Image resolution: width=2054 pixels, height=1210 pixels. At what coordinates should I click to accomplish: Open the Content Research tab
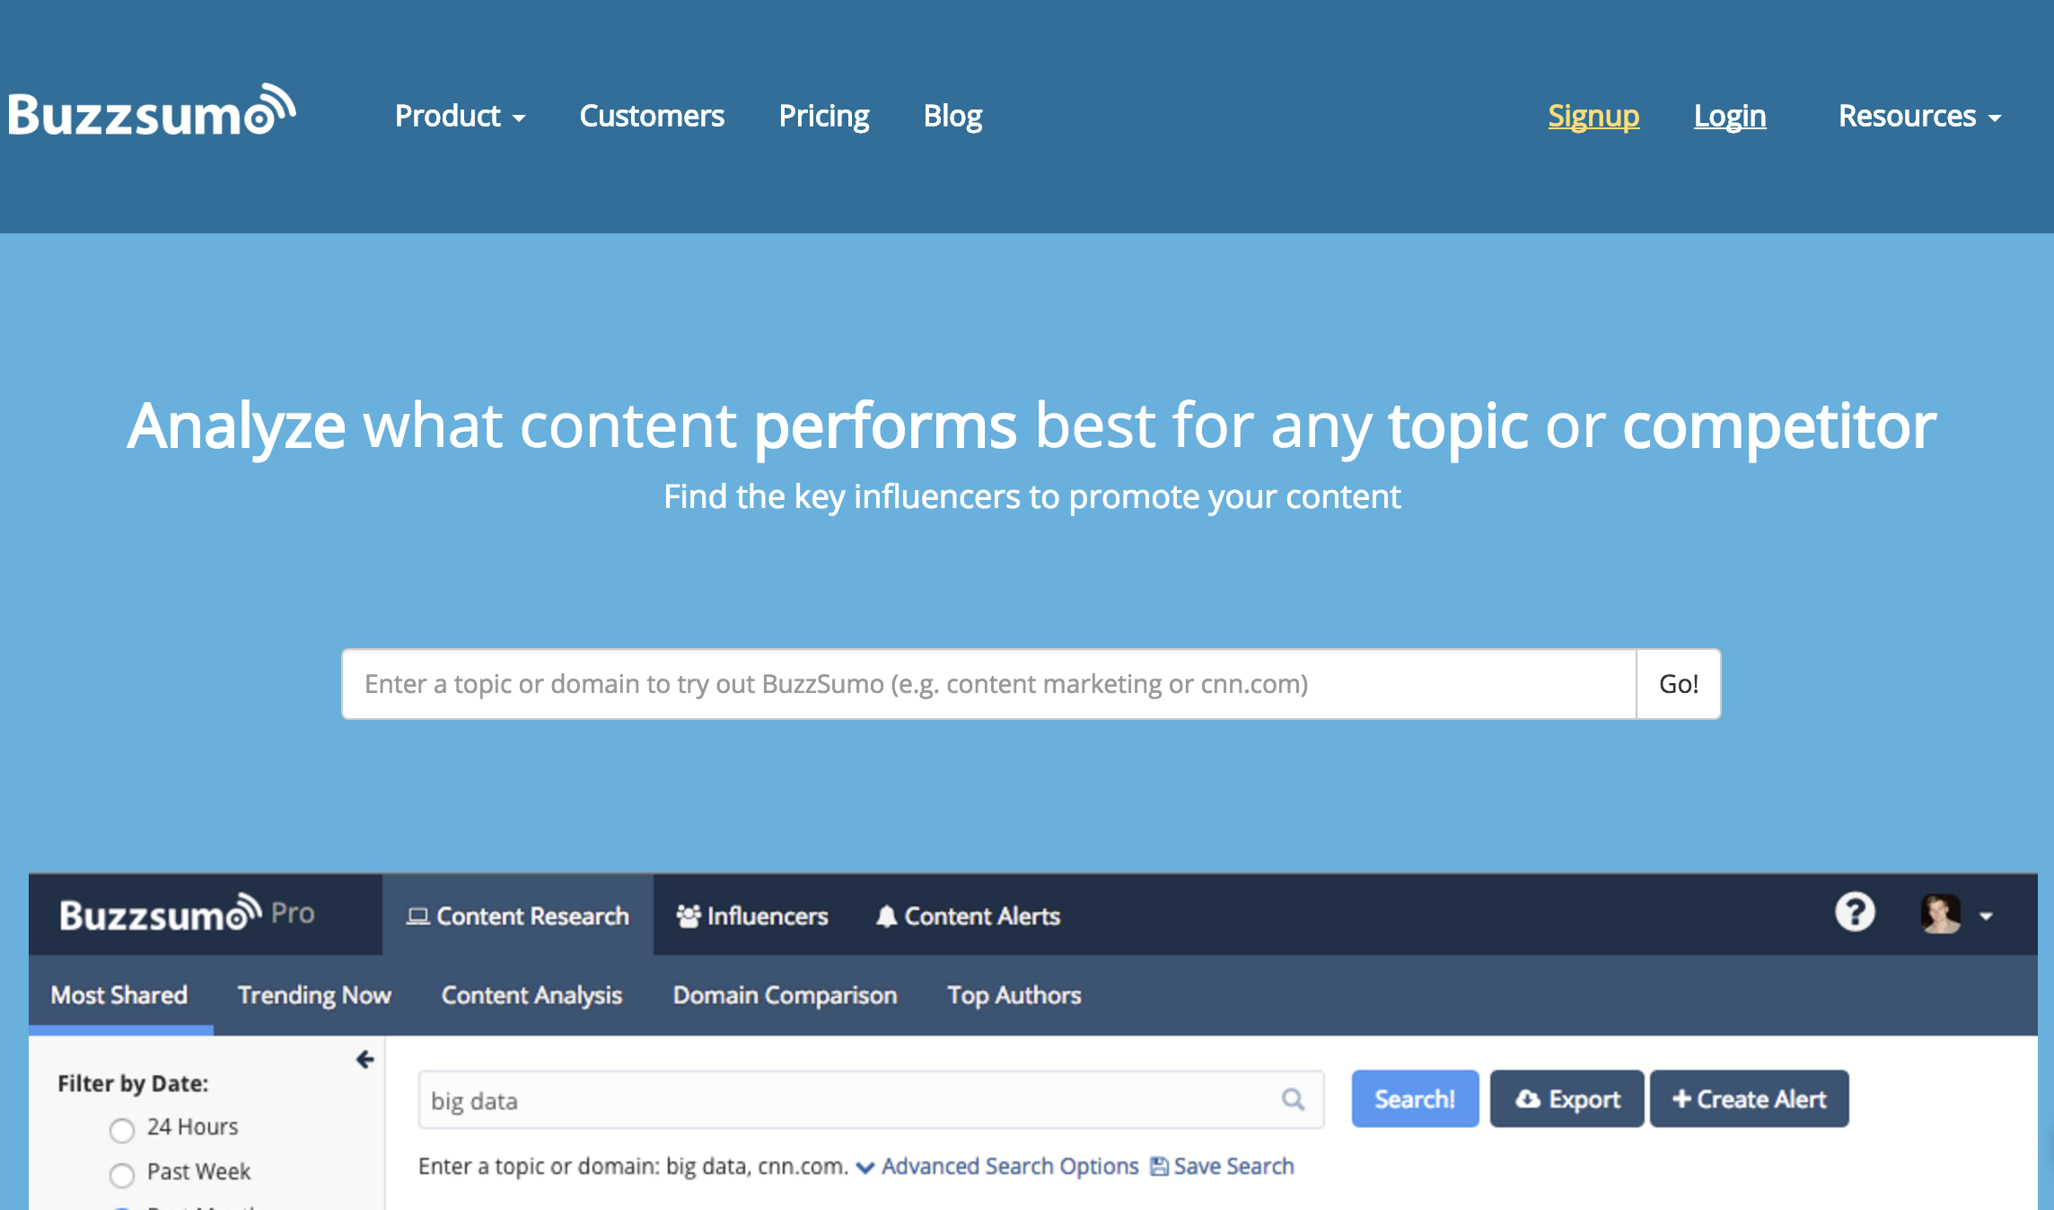click(518, 916)
